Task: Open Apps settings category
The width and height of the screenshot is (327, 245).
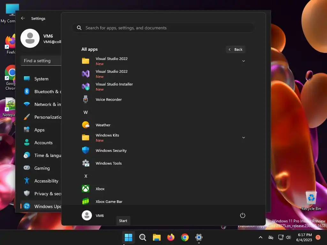Action: click(41, 130)
